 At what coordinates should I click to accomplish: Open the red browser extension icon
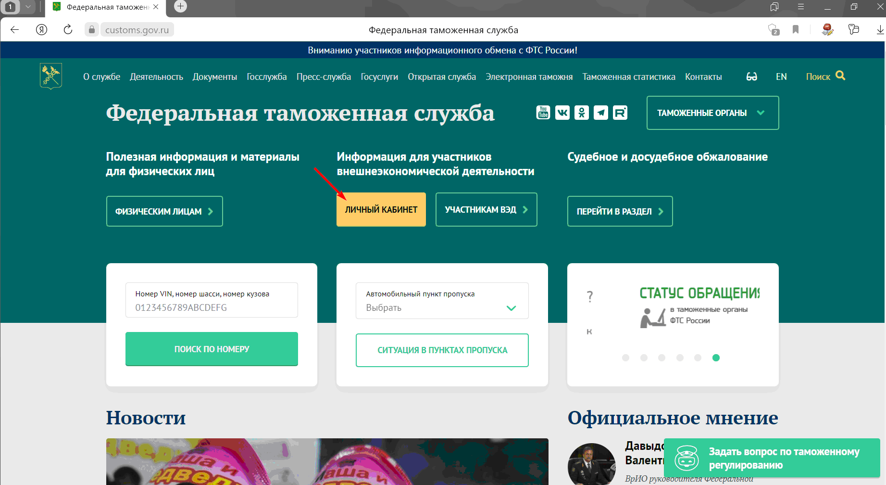827,30
